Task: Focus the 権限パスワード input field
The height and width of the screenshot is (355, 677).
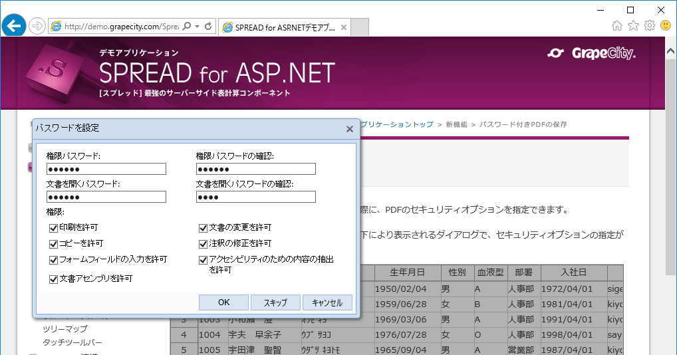Action: (x=106, y=169)
